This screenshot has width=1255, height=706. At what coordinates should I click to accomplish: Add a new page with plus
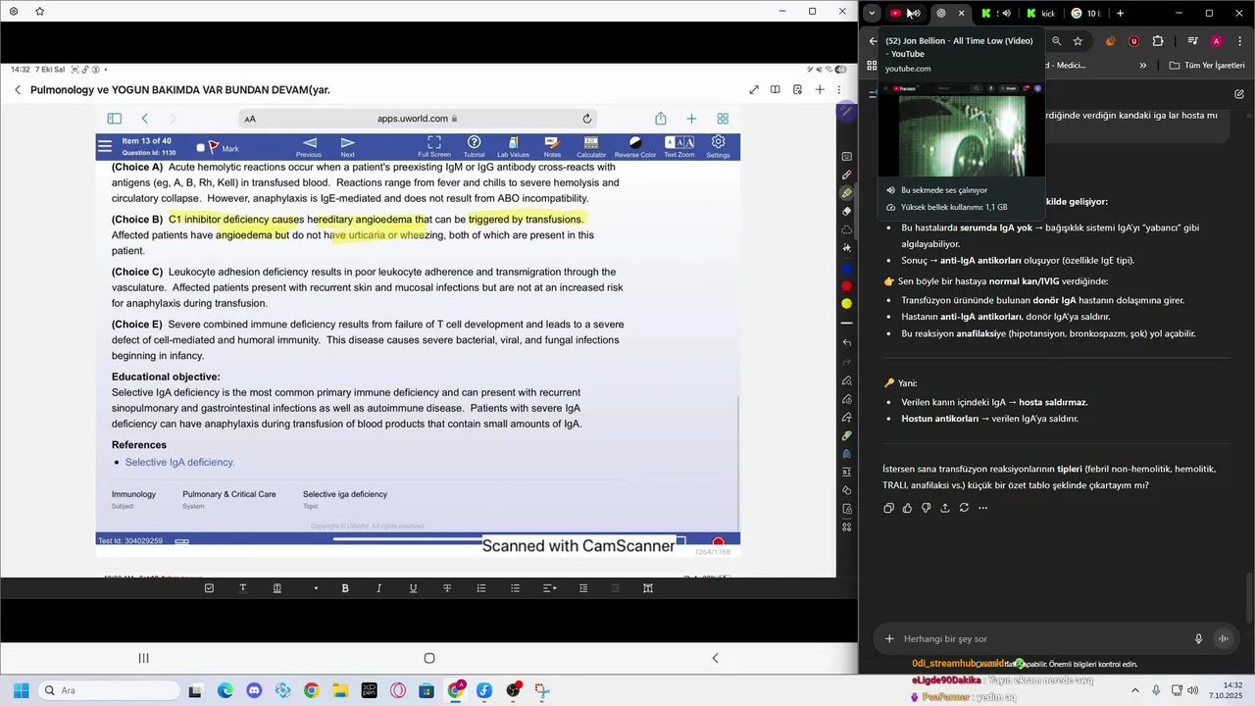click(x=820, y=89)
